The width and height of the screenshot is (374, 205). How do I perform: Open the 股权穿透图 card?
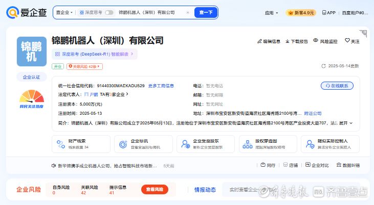tap(268, 144)
